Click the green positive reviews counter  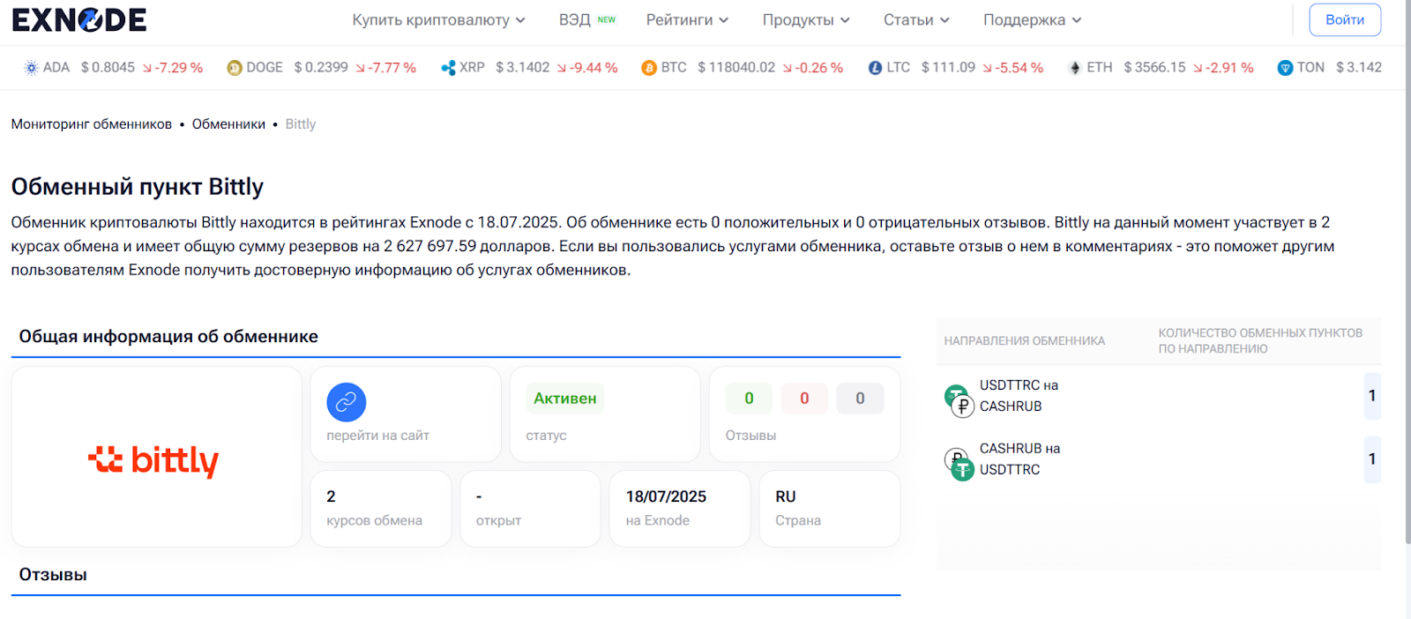click(x=749, y=399)
